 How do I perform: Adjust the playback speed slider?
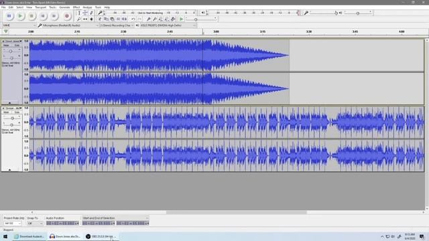(201, 19)
